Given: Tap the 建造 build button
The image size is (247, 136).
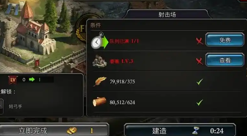Looking at the screenshot, I should 180,130.
